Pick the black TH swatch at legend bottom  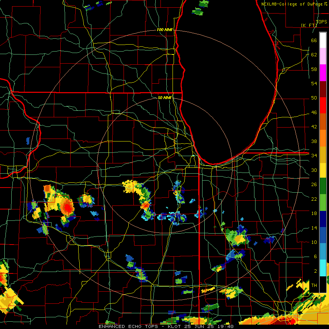coord(323,284)
